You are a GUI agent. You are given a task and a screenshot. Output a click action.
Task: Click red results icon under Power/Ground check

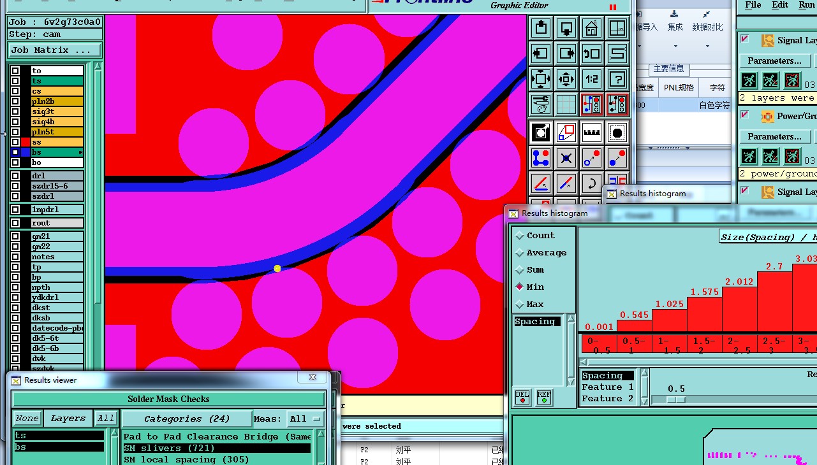point(792,156)
